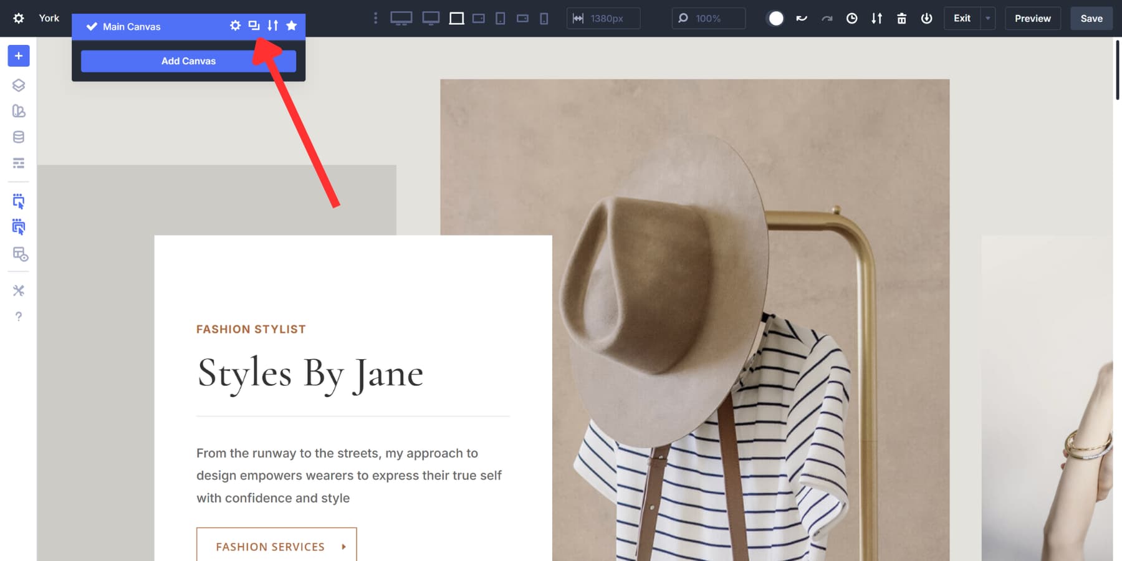This screenshot has height=561, width=1122.
Task: Click the checkmark next to Main Canvas
Action: click(92, 26)
